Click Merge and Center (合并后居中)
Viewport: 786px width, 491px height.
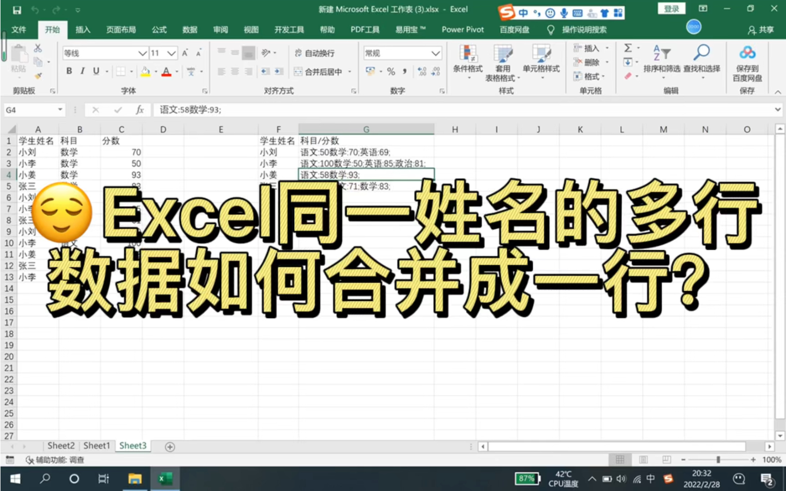click(x=318, y=72)
